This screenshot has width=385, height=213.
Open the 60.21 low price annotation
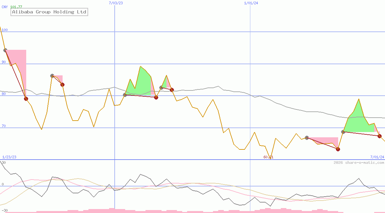(268, 157)
